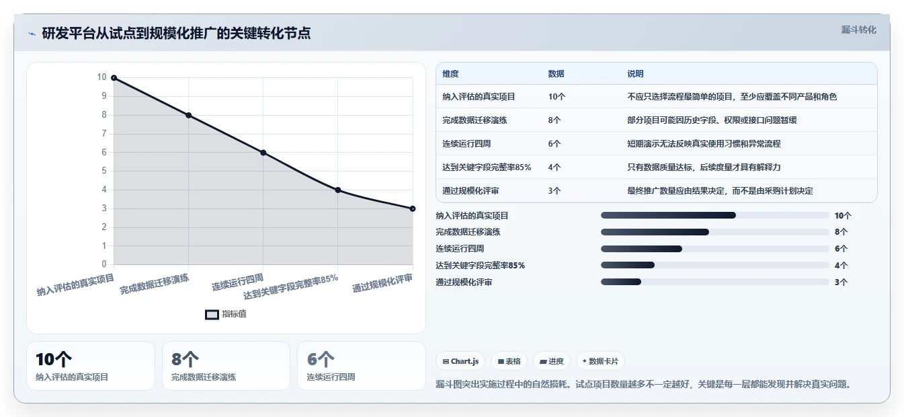Toggle the 指标值 legend color box
This screenshot has height=417, width=904.
coord(212,314)
